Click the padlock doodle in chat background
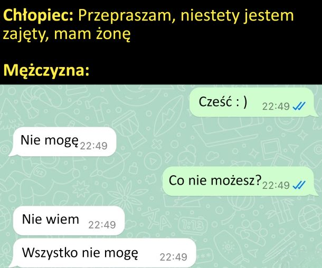The image size is (322, 268). [134, 168]
